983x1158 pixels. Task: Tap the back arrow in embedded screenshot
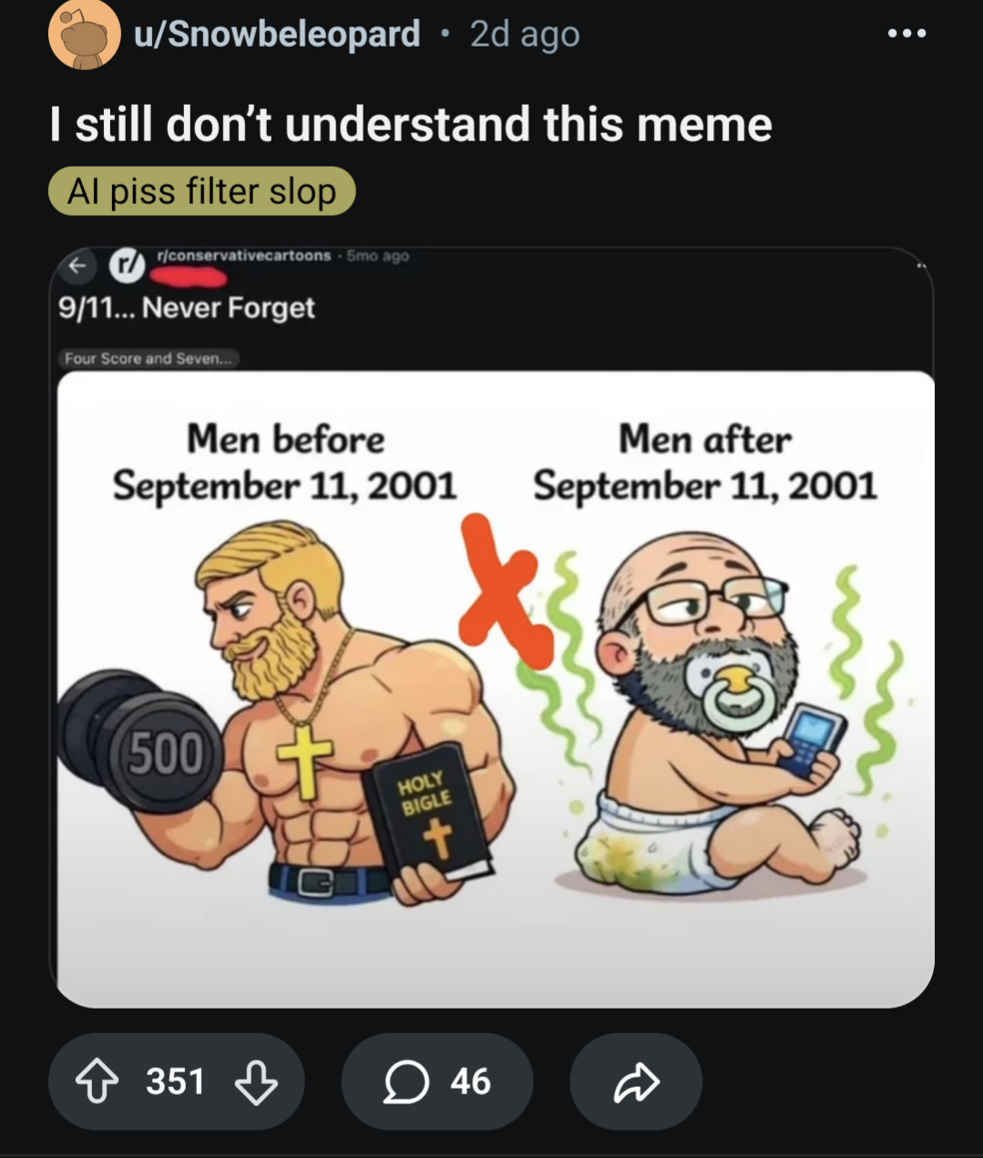pos(78,265)
